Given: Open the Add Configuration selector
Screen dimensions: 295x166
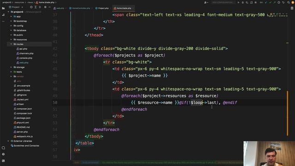Looking at the screenshot, I should pyautogui.click(x=223, y=2).
